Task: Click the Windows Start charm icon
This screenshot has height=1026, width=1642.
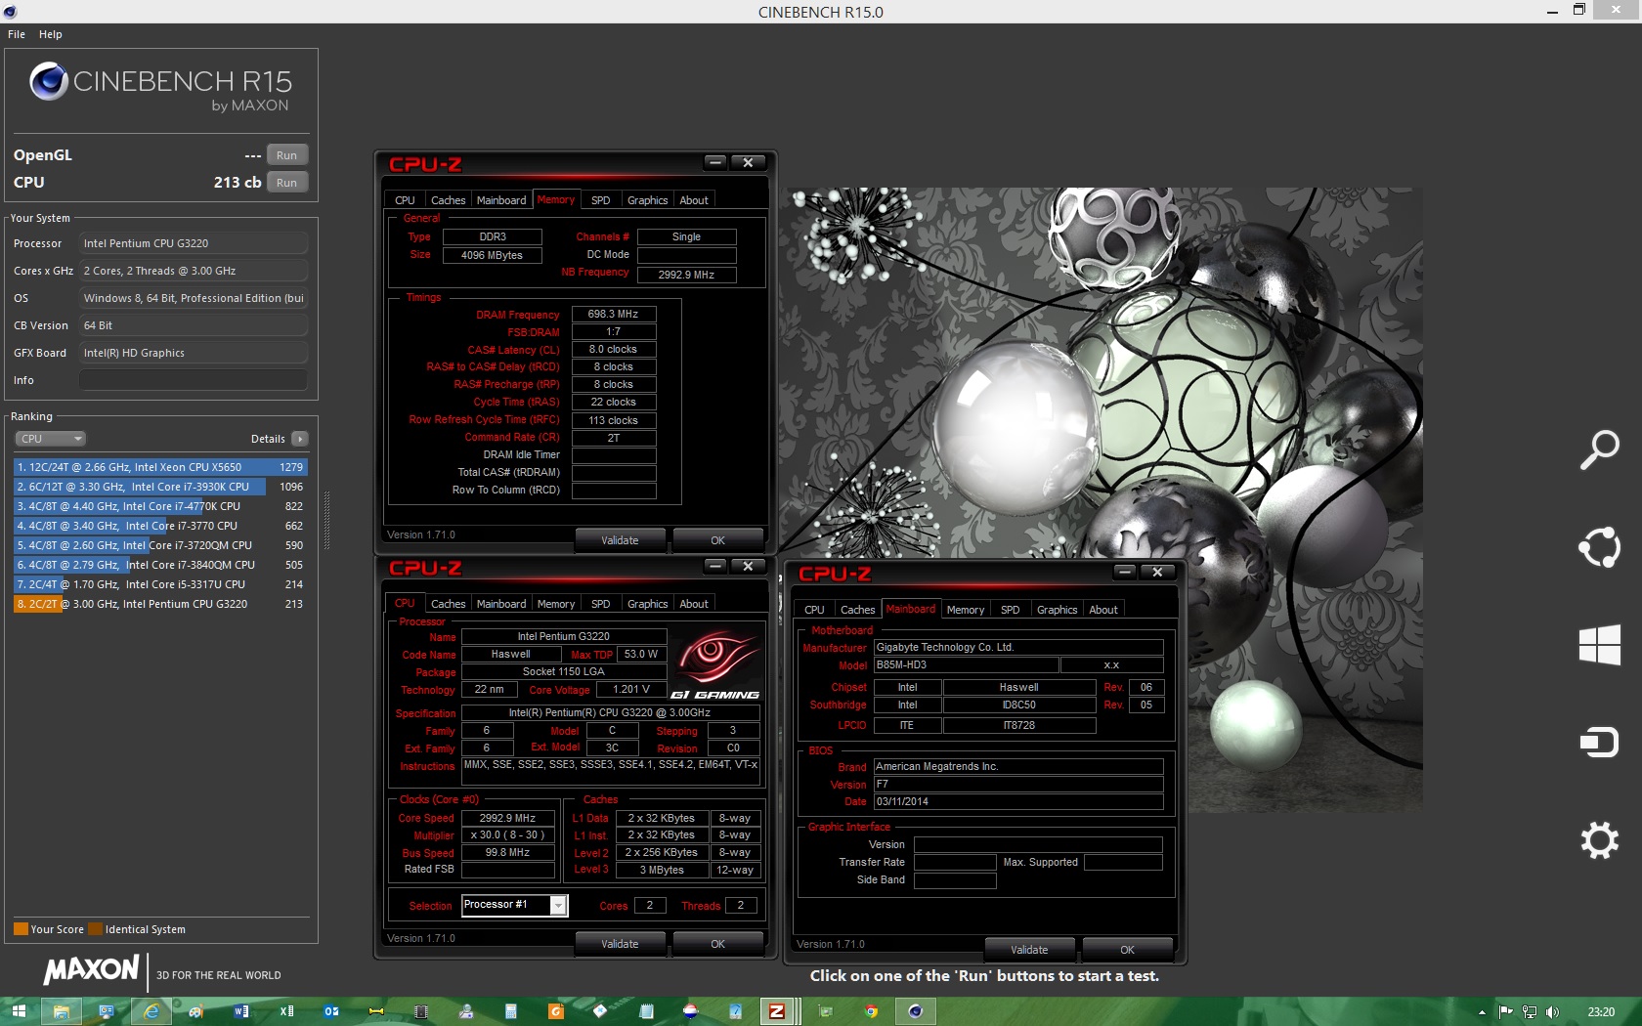Action: click(x=1599, y=645)
